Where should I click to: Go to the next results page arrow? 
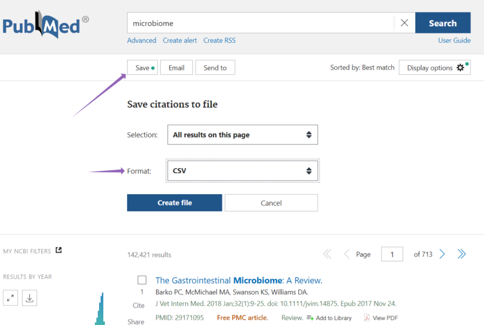pos(442,254)
